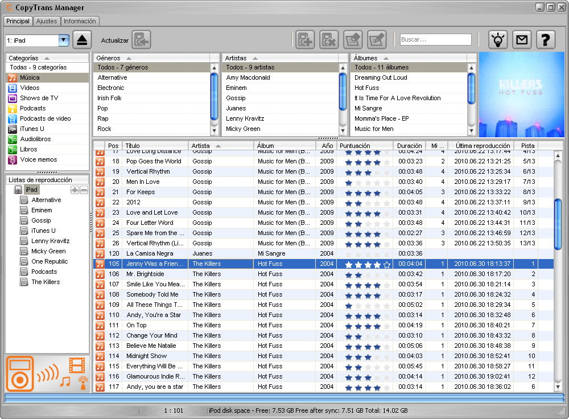
Task: Sort the Categorías list header
Action: point(47,58)
